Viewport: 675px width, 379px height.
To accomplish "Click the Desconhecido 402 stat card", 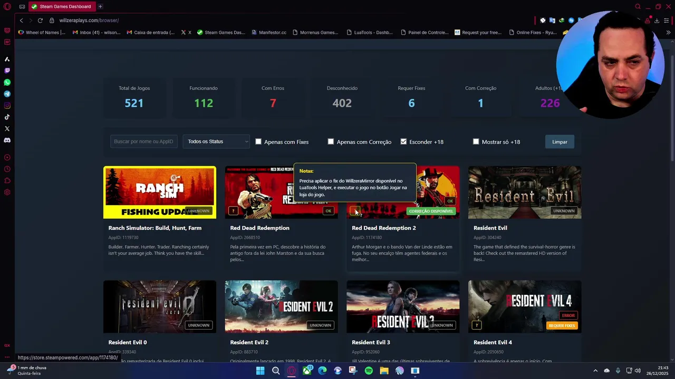I will pyautogui.click(x=342, y=97).
